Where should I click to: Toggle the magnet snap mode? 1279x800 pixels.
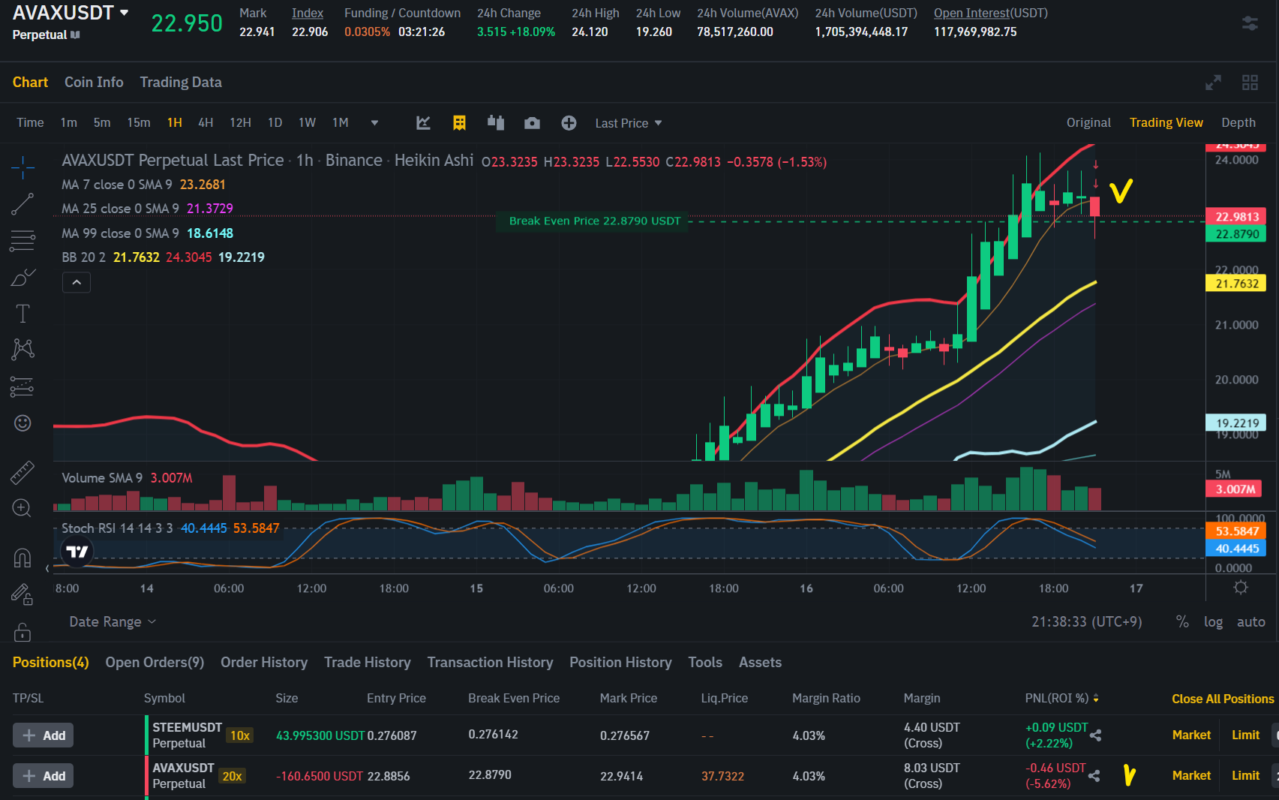coord(23,558)
